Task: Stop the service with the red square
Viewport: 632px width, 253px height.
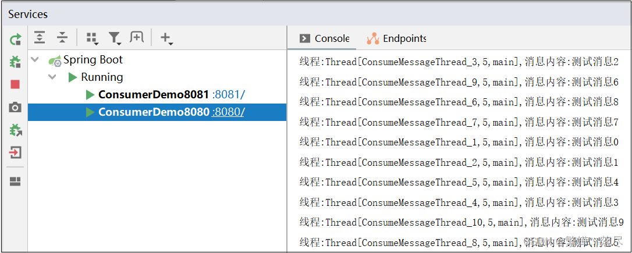Action: 15,84
